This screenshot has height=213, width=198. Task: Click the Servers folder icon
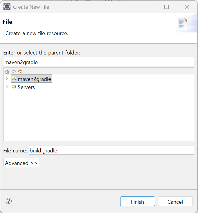(x=14, y=87)
